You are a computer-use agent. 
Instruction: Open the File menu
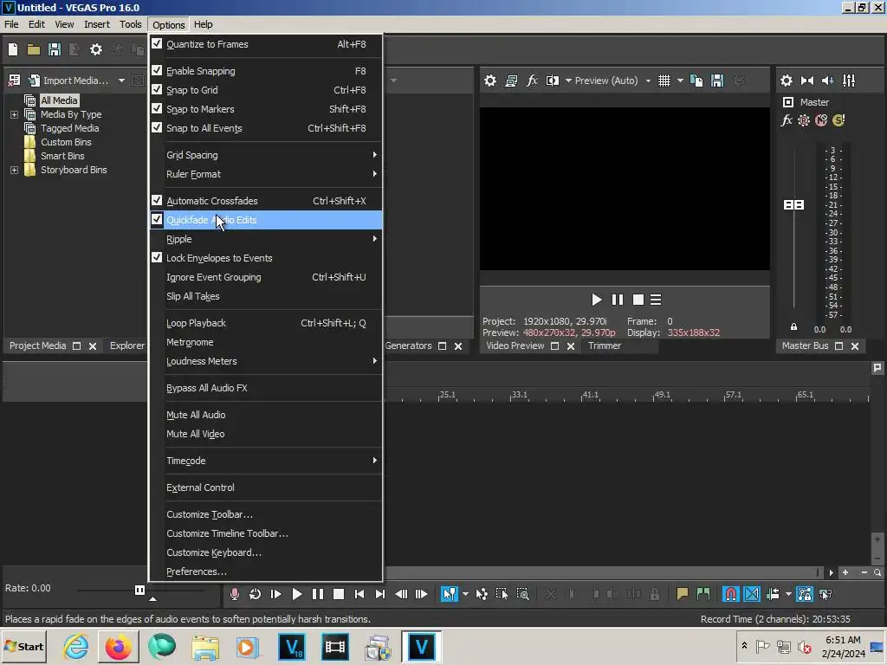point(11,24)
